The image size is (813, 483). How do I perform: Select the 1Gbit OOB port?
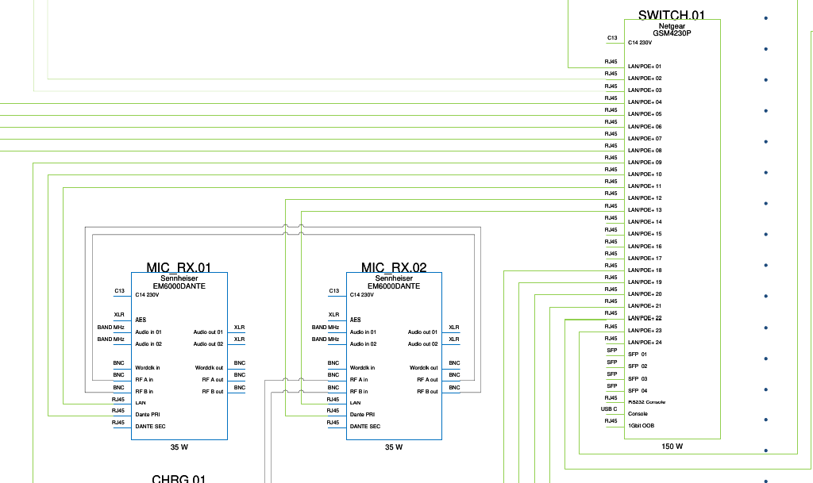(641, 426)
